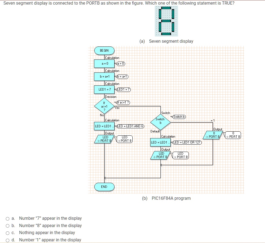This screenshot has width=265, height=243.
Task: Click the "If a<=1 ?" callout annotation
Action: tap(124, 103)
